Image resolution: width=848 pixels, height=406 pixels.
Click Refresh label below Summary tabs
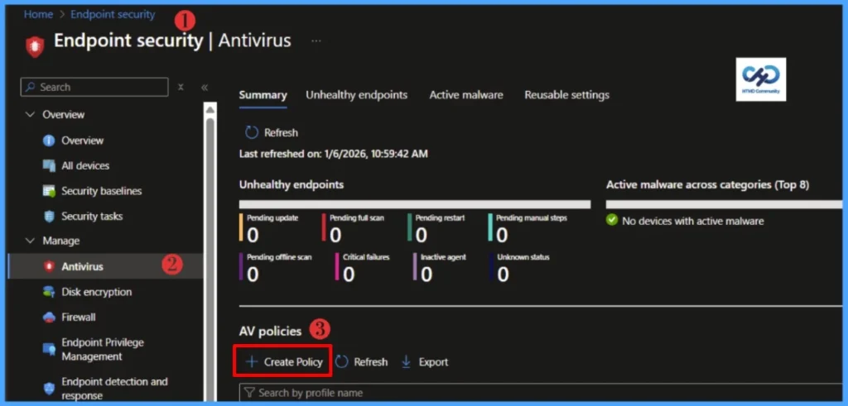point(281,133)
